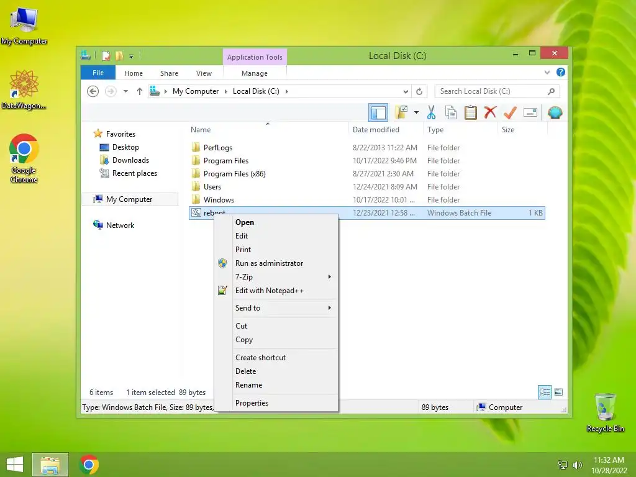Image resolution: width=636 pixels, height=477 pixels.
Task: Click the red X Delete toolbar icon
Action: (490, 112)
